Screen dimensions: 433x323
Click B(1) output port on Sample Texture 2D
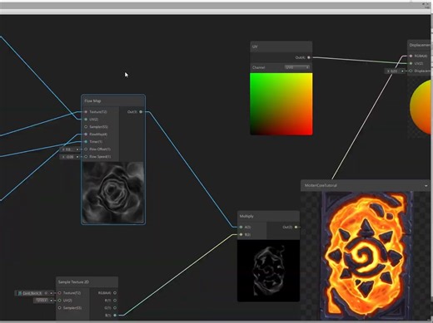(115, 316)
